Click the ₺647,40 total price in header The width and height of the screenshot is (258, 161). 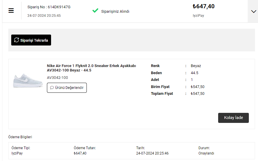pos(203,6)
